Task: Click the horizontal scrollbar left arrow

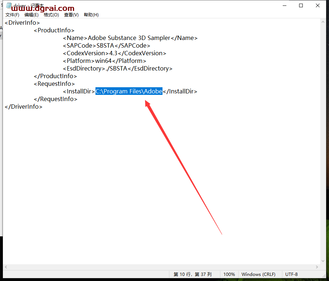Action: [6, 267]
